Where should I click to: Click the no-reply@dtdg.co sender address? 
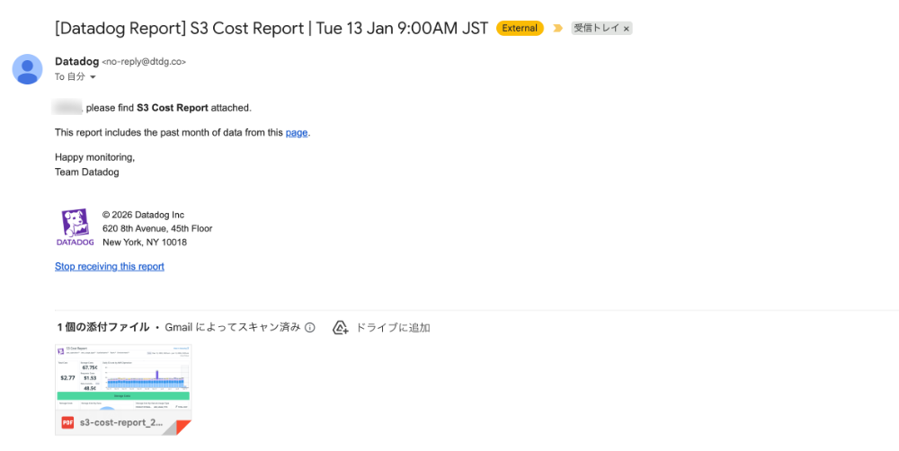(144, 62)
